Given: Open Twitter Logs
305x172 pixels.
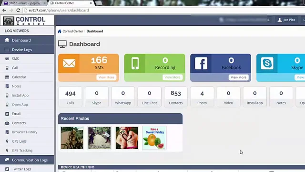Looking at the screenshot, I should 27,169.
